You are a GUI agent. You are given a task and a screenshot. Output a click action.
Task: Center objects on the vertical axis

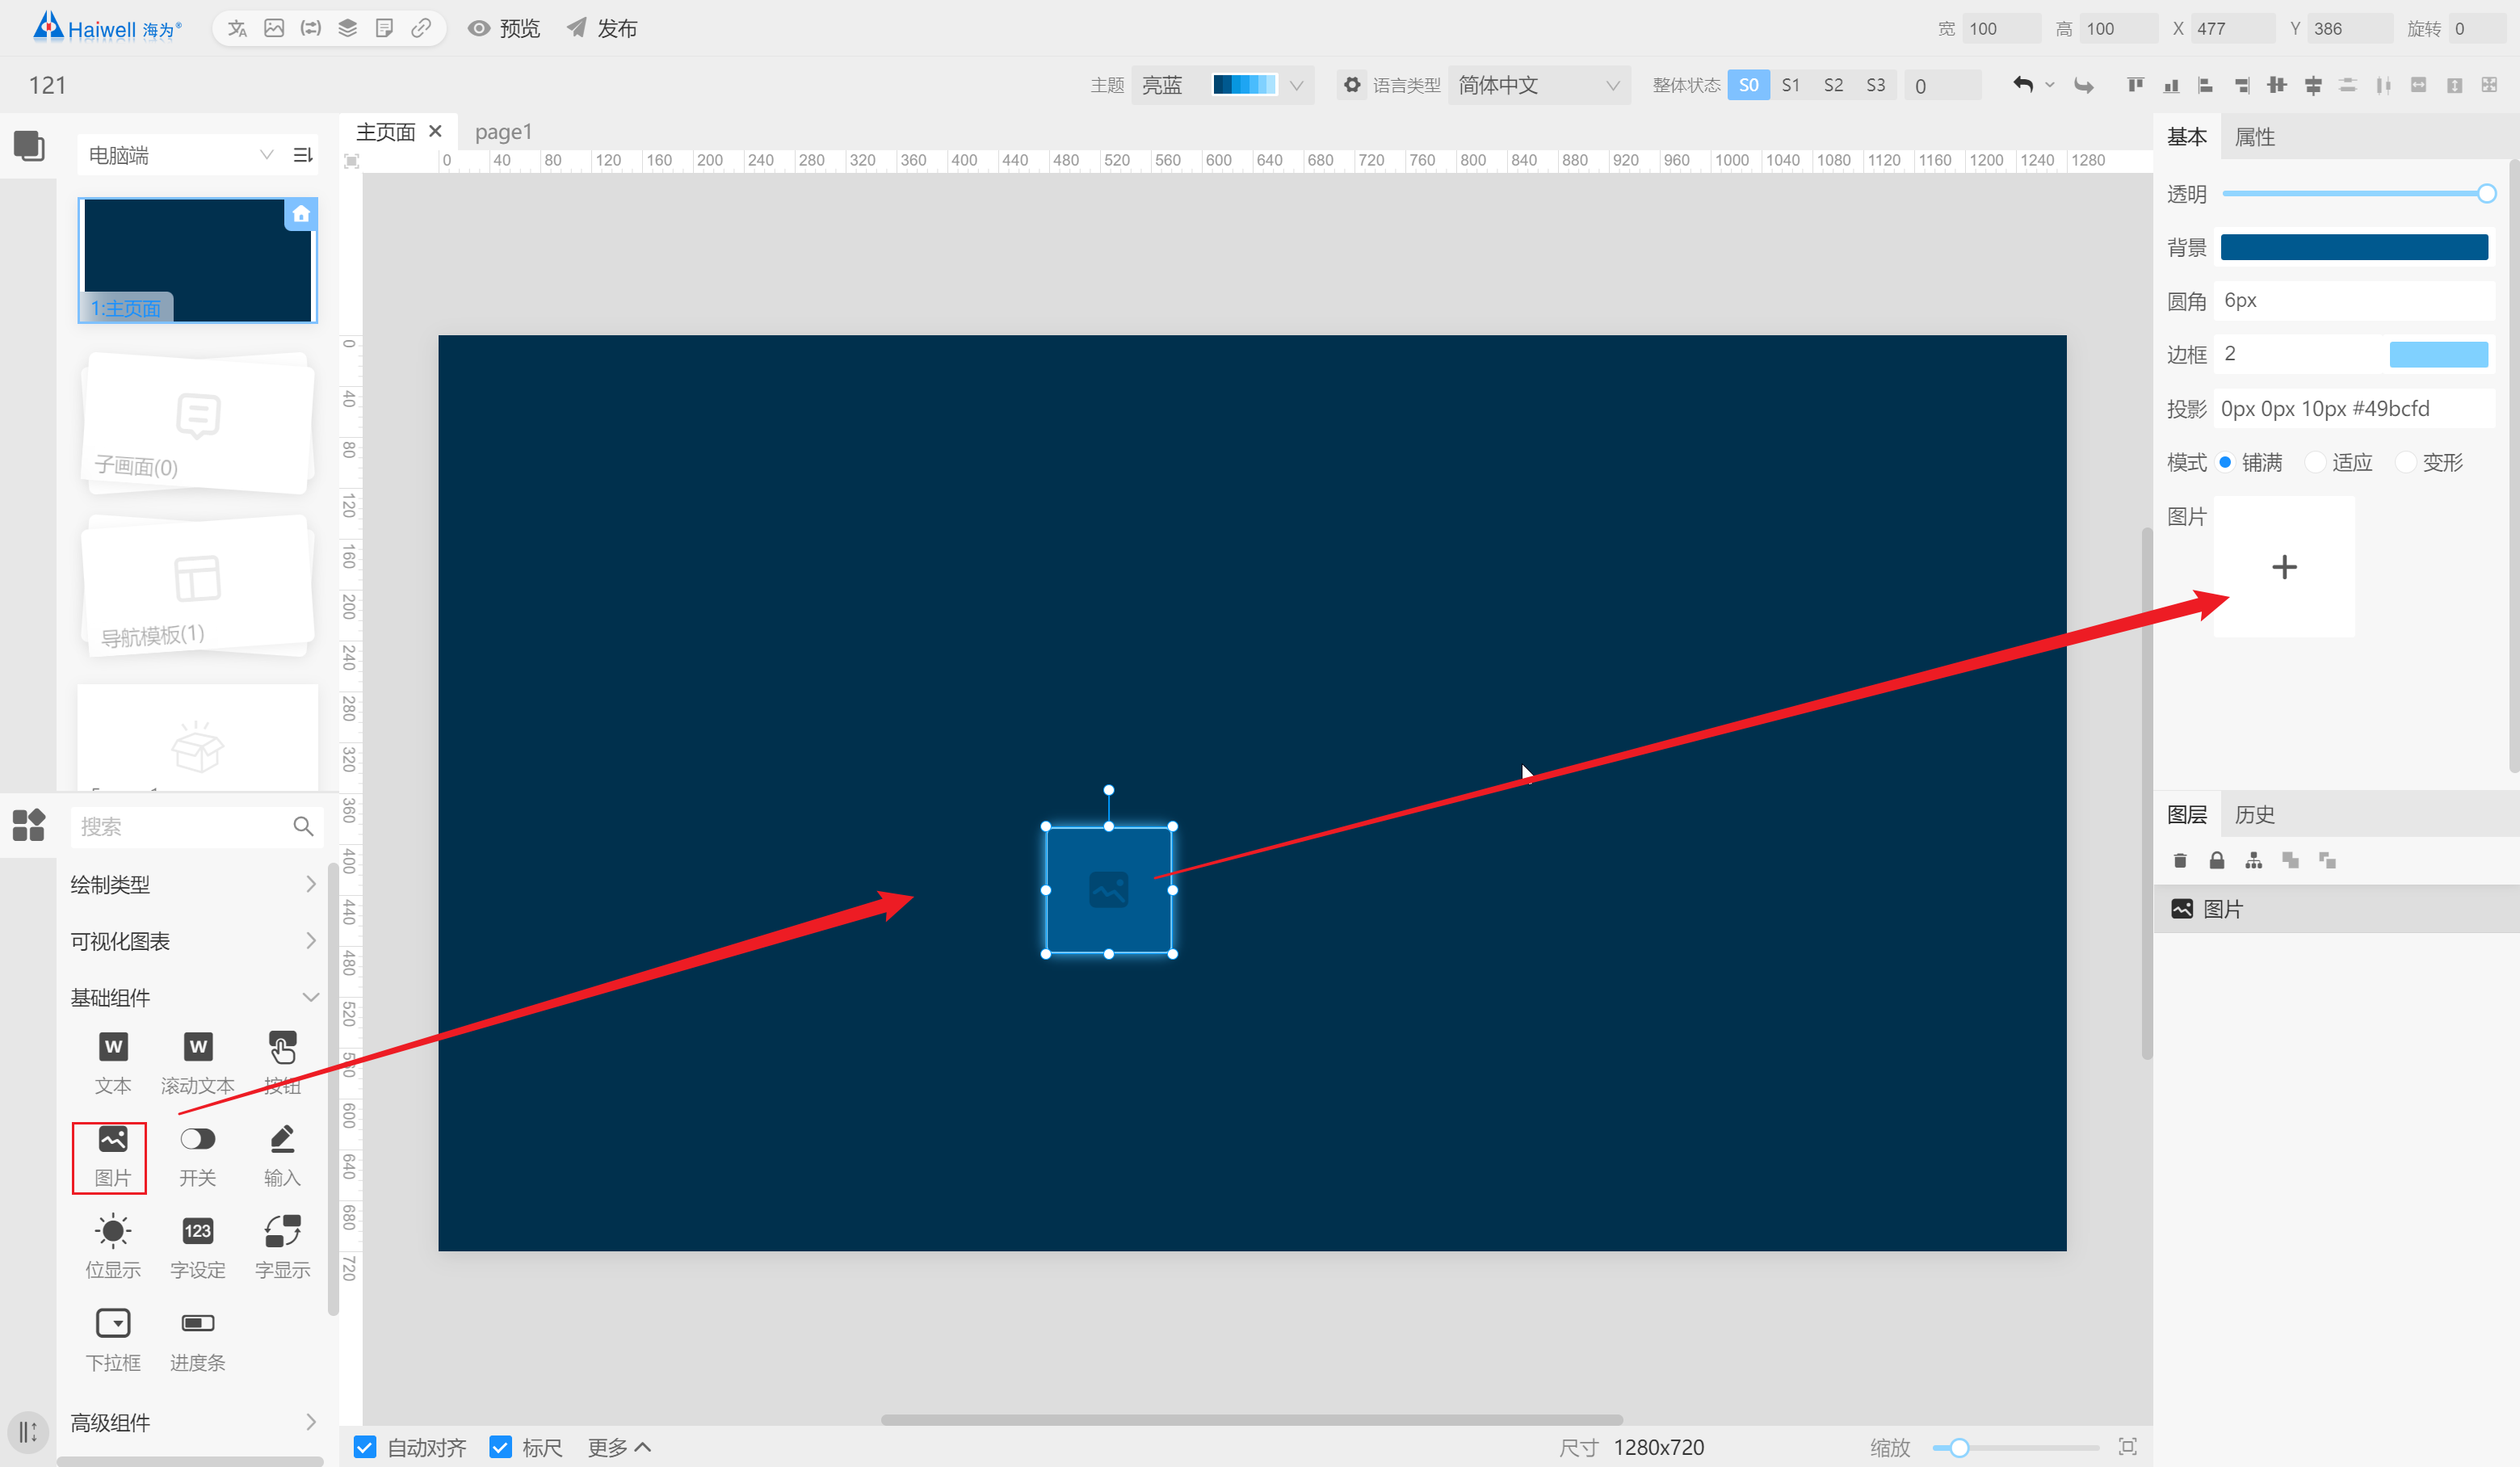tap(2313, 85)
